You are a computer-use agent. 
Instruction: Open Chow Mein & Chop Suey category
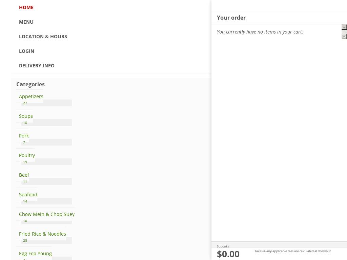[x=47, y=214]
